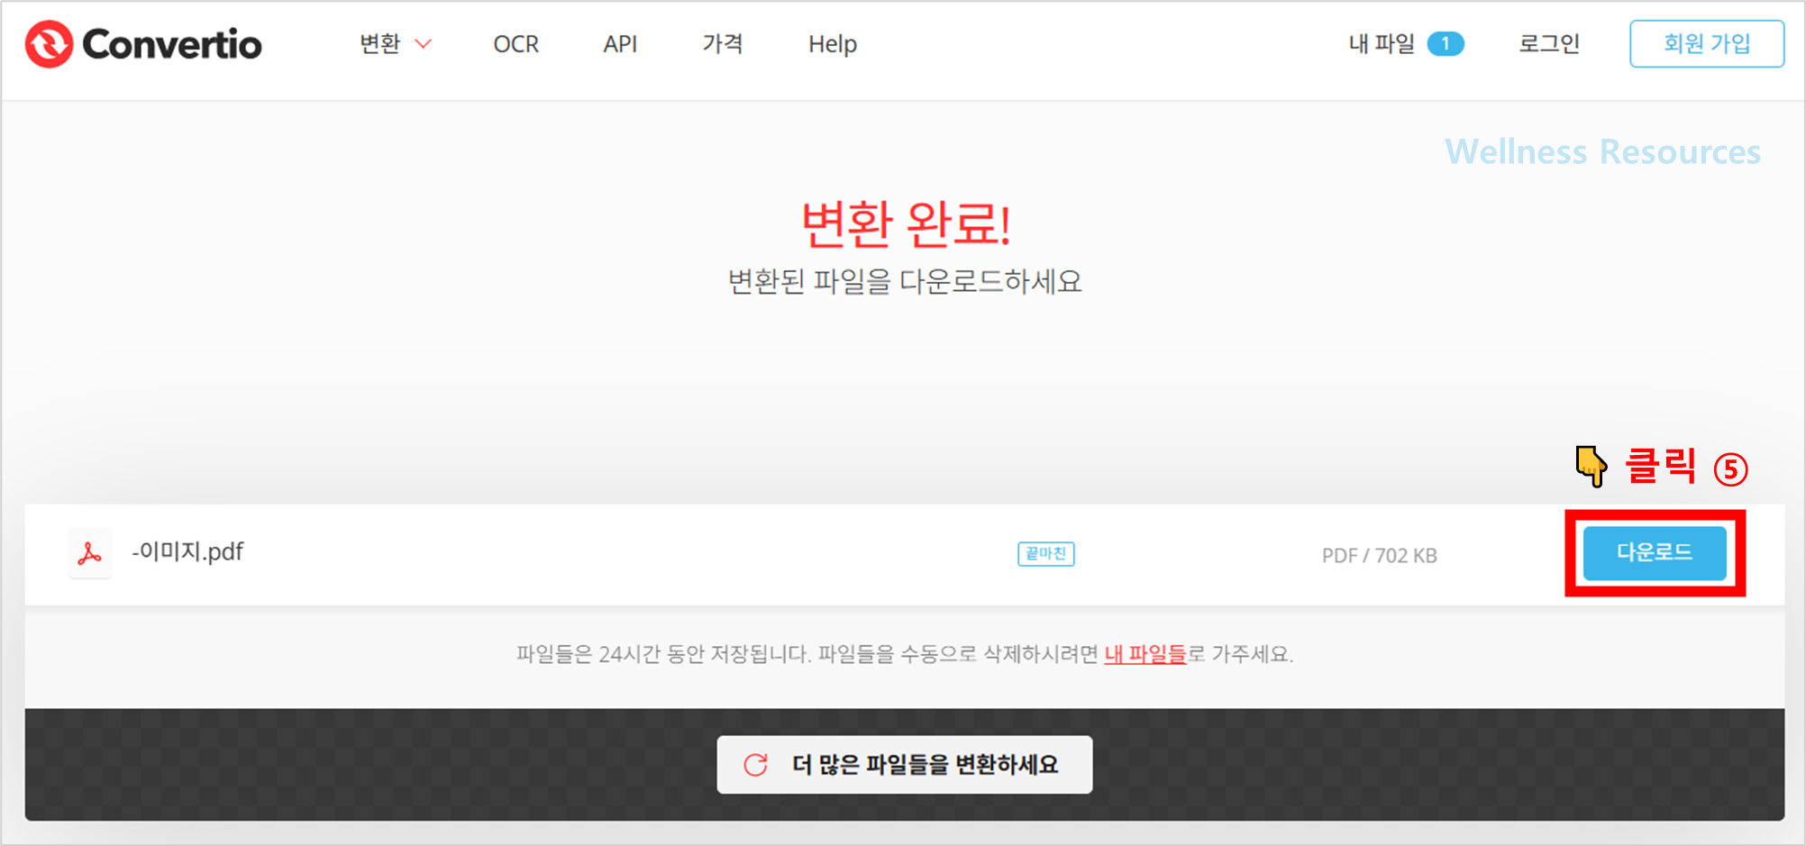Open the 변환 dropdown menu
Viewport: 1806px width, 846px height.
tap(395, 43)
